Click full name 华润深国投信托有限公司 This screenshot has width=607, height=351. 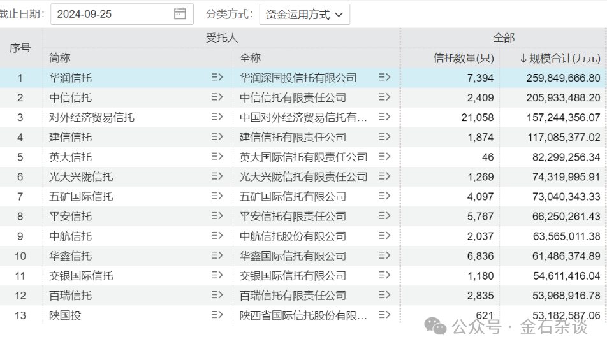(x=298, y=78)
